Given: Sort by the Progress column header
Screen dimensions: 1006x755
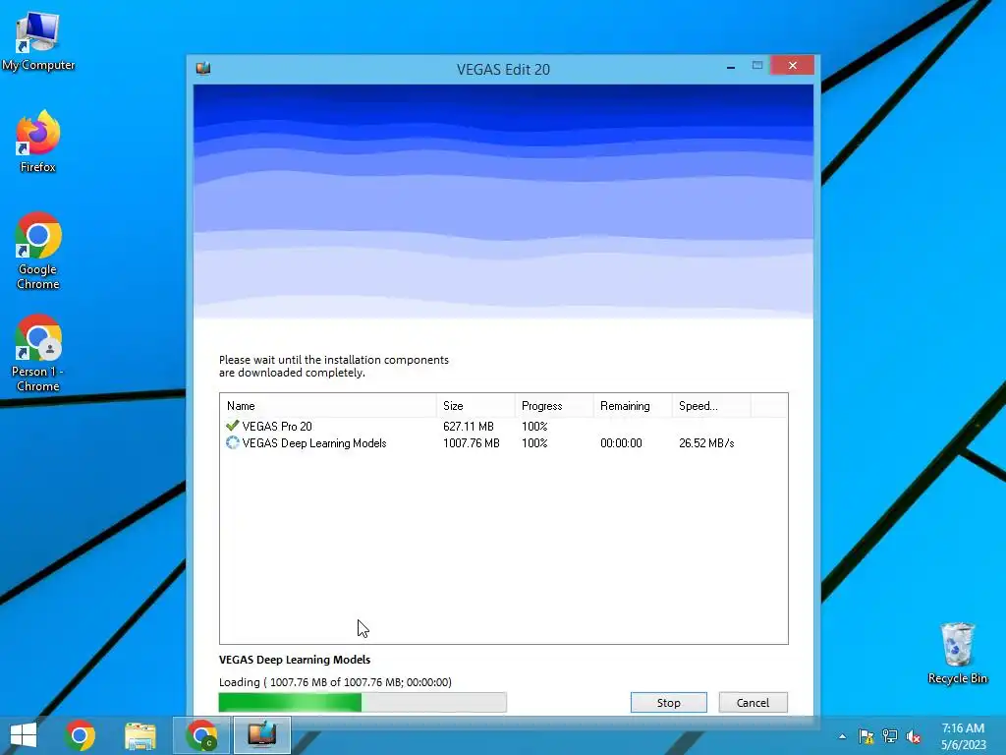Looking at the screenshot, I should (x=554, y=406).
